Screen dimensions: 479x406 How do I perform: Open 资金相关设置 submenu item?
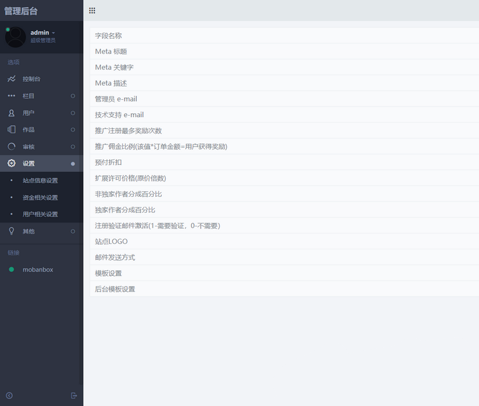(x=40, y=198)
